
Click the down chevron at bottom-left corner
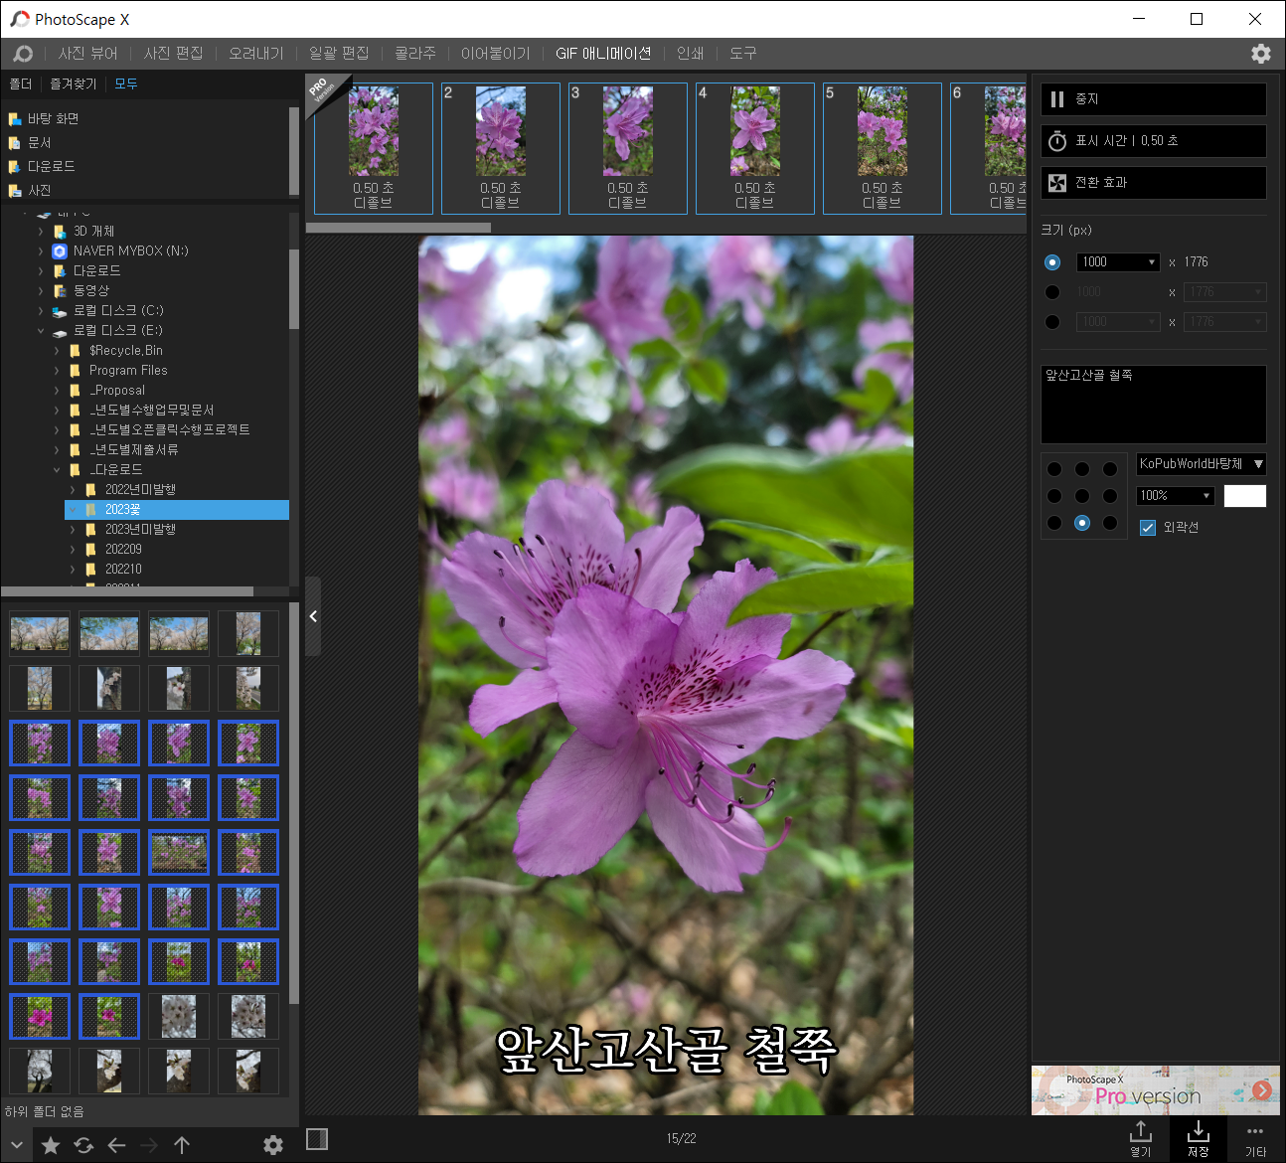pyautogui.click(x=17, y=1145)
